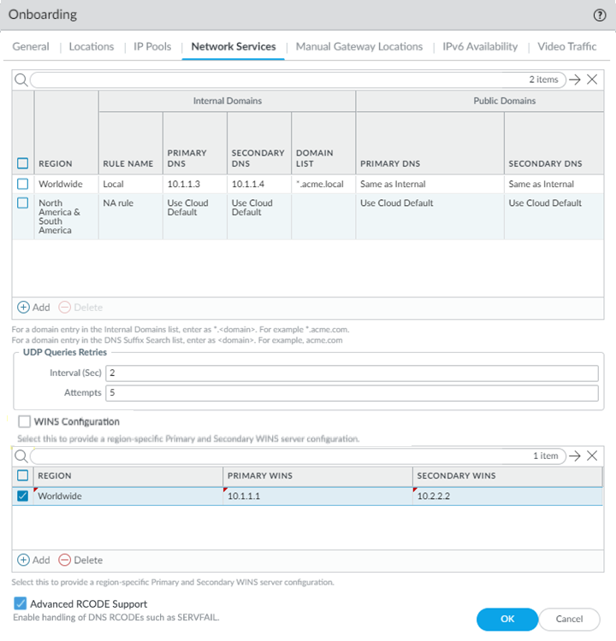
Task: Open the IPv6 Availability tab
Action: [480, 47]
